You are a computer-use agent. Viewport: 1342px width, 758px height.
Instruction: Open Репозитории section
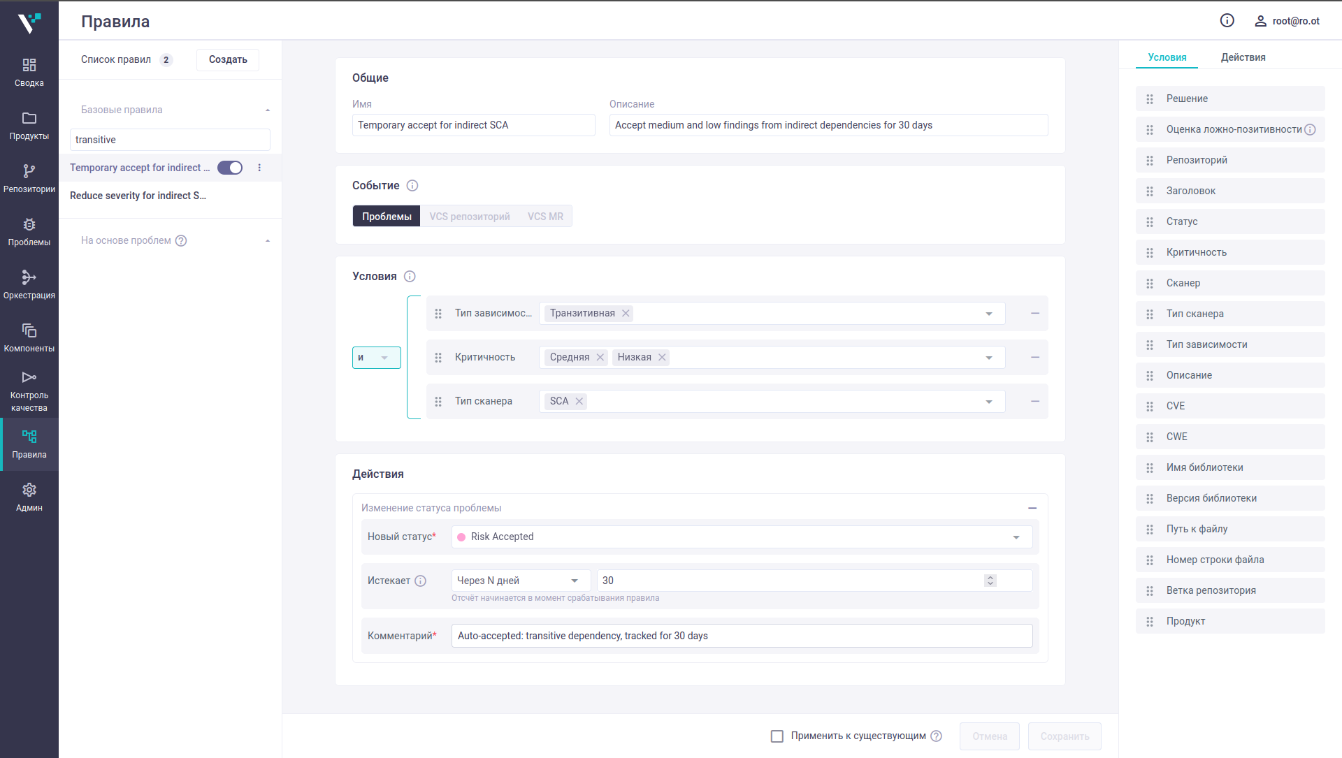29,179
